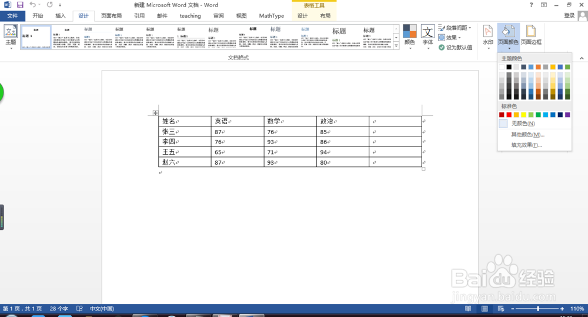Switch to the Home (开始) tab
Viewport: 588px width, 317px height.
(x=38, y=16)
